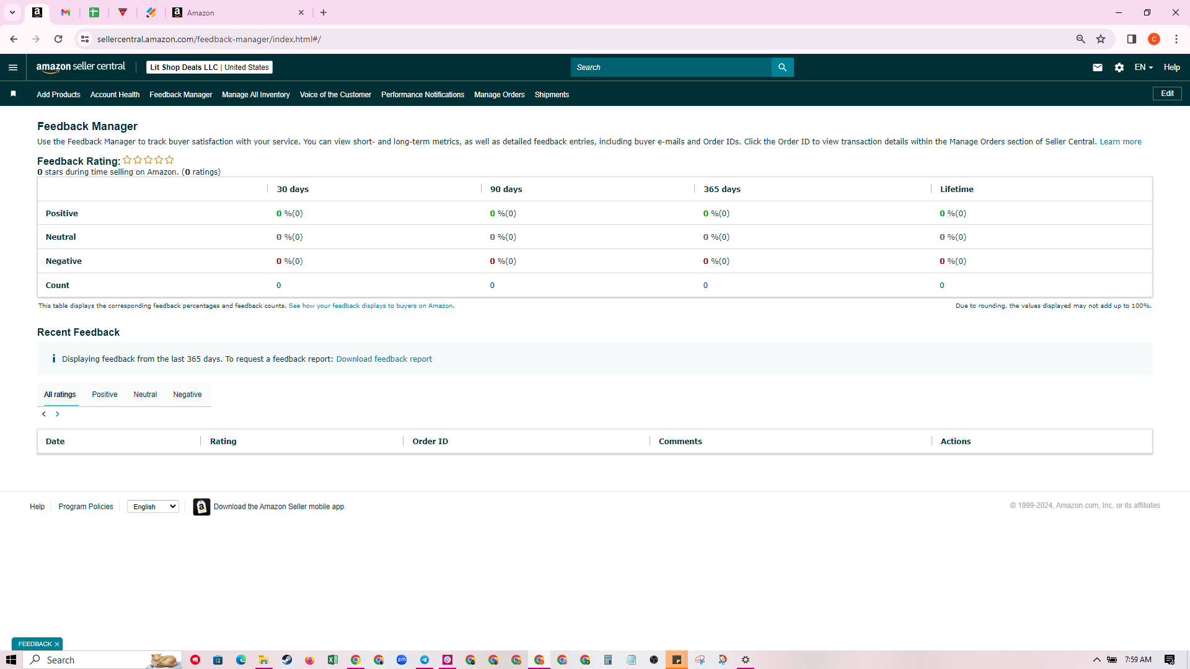Click Download feedback report link

[x=384, y=359]
